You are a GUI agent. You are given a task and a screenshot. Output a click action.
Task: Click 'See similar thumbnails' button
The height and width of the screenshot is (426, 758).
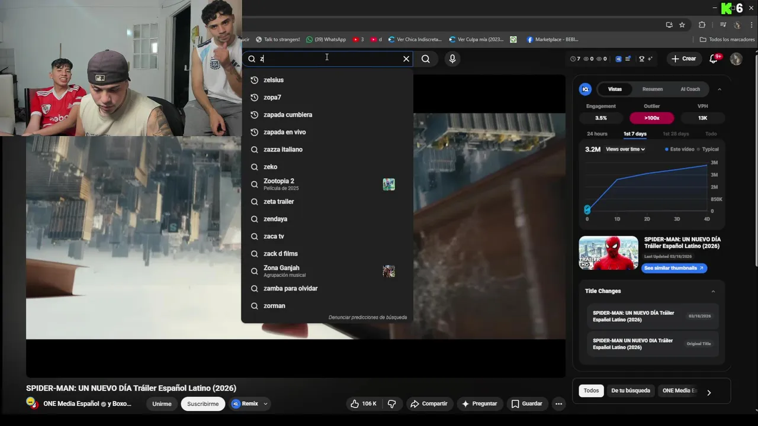click(674, 268)
